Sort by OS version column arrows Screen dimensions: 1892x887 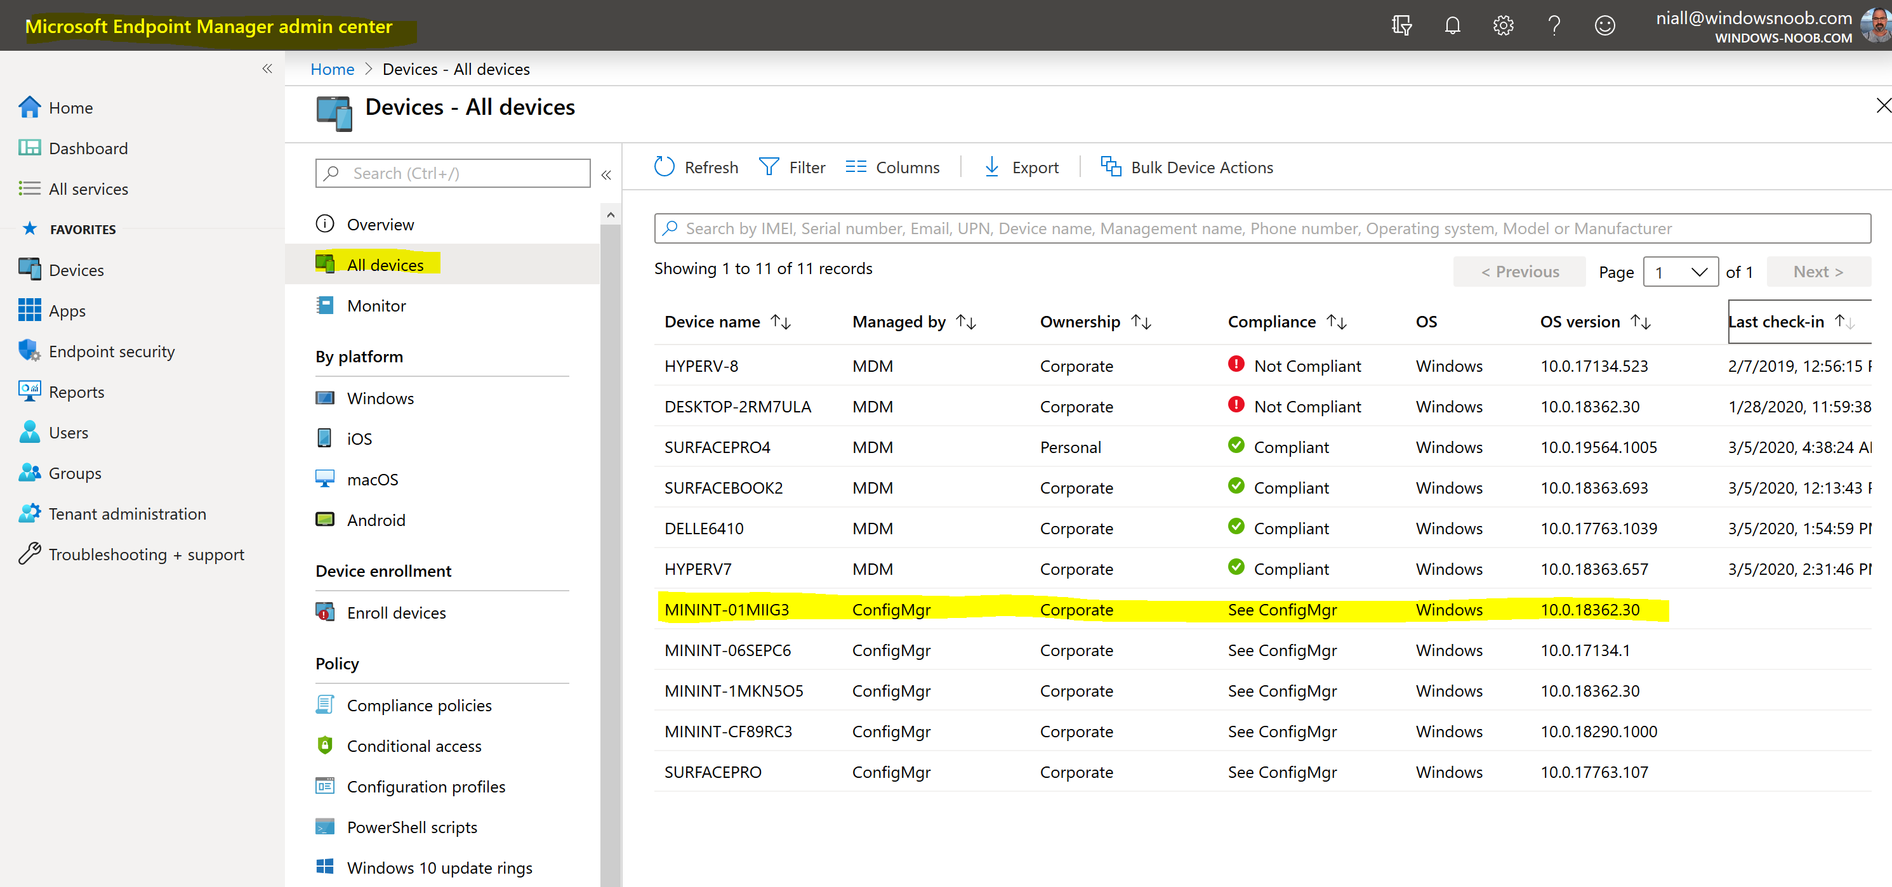1641,322
